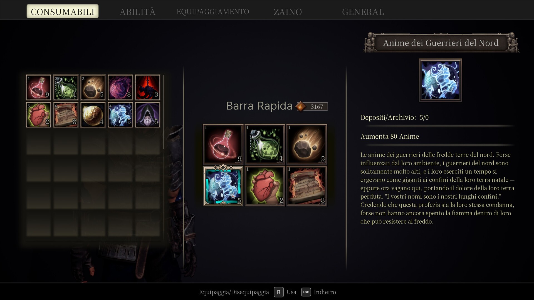The height and width of the screenshot is (300, 534).
Task: Click the Anime dei Guerrieri del Nord thumbnail
Action: pyautogui.click(x=440, y=80)
